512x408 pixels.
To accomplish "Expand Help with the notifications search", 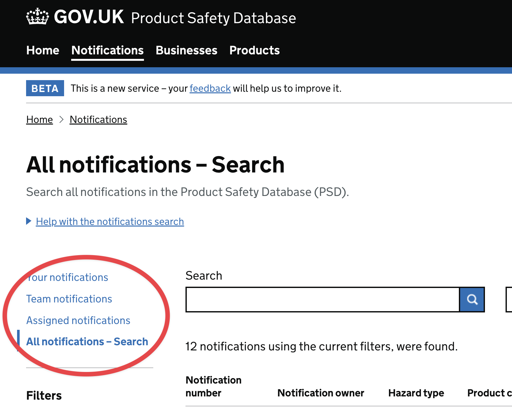I will [x=110, y=221].
